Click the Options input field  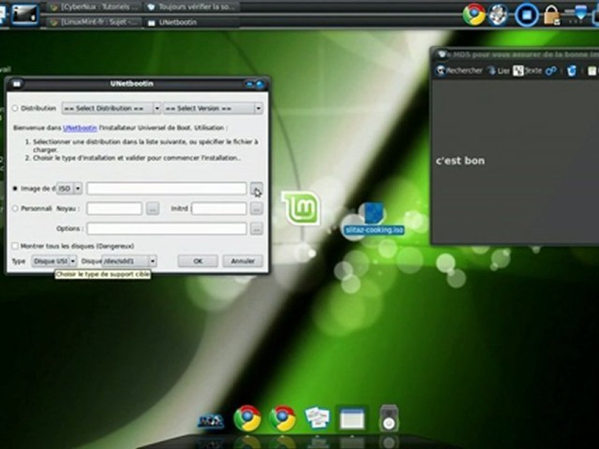click(x=167, y=229)
